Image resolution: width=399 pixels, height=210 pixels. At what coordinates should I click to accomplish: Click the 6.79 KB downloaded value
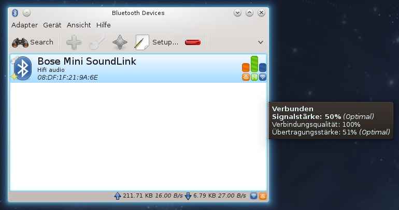click(205, 196)
